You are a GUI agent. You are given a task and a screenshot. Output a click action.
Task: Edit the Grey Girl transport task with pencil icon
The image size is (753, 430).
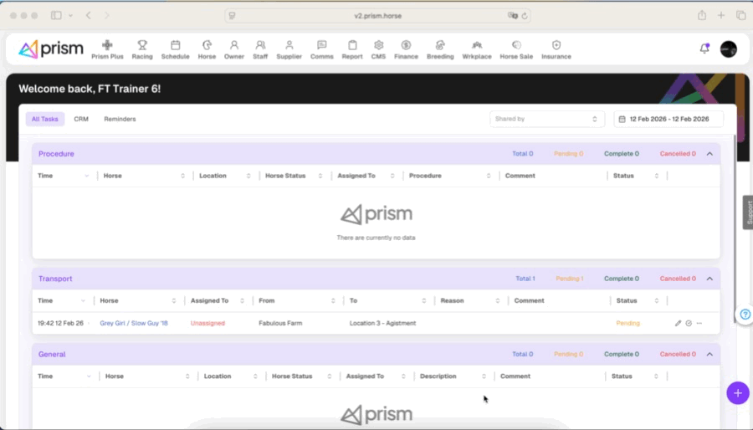(679, 323)
